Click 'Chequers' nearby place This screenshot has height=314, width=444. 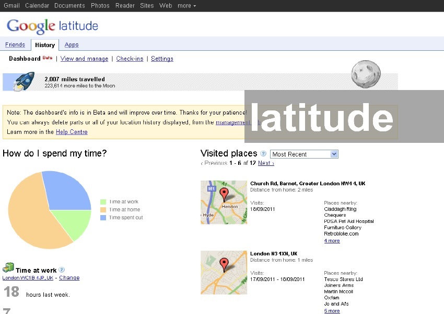(335, 215)
